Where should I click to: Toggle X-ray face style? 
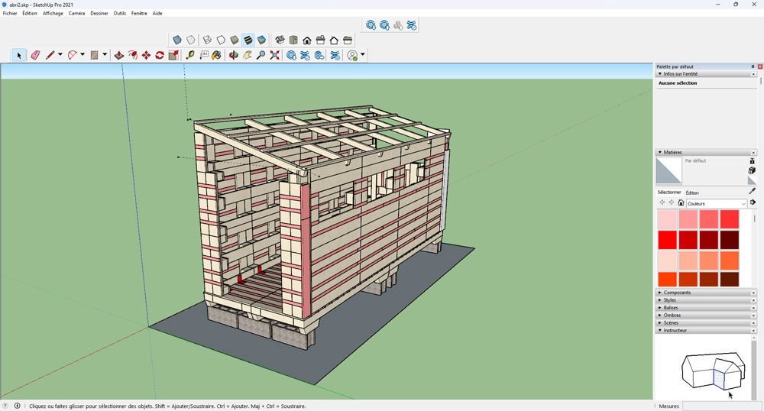tap(177, 40)
